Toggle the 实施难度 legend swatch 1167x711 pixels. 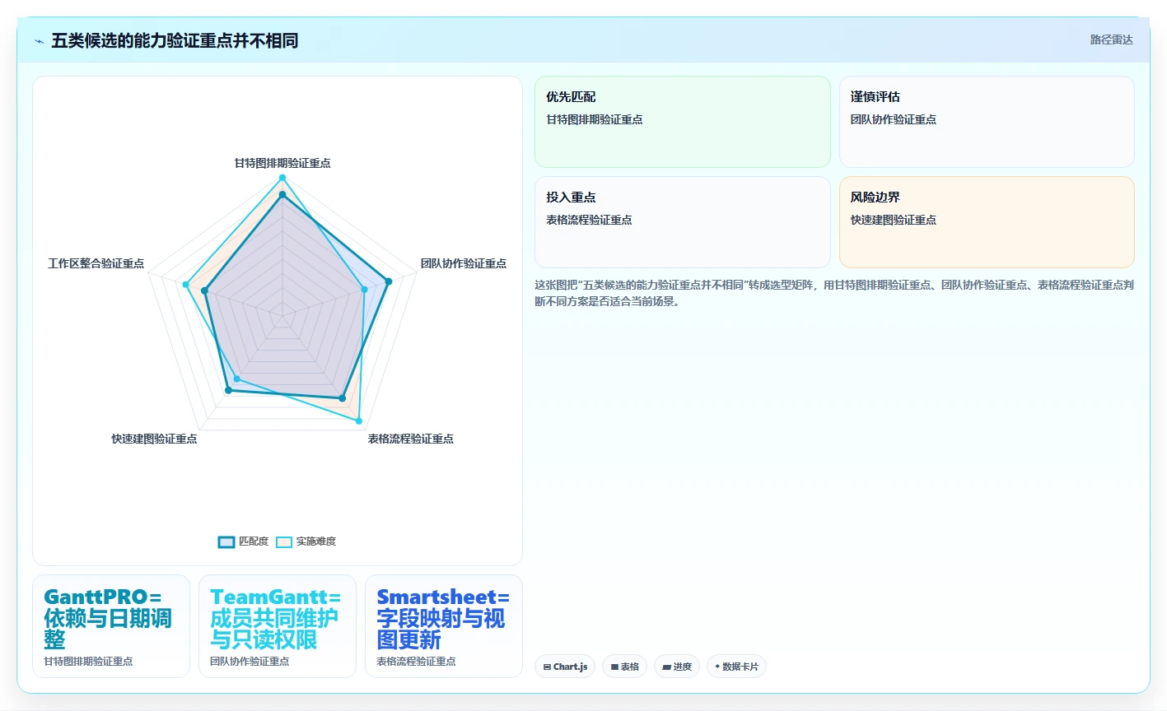pos(284,541)
